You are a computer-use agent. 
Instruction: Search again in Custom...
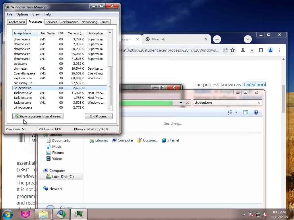[x=147, y=140]
